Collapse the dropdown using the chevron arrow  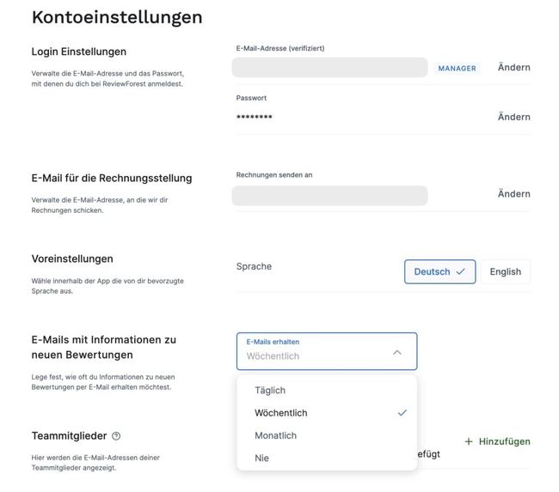pyautogui.click(x=396, y=352)
